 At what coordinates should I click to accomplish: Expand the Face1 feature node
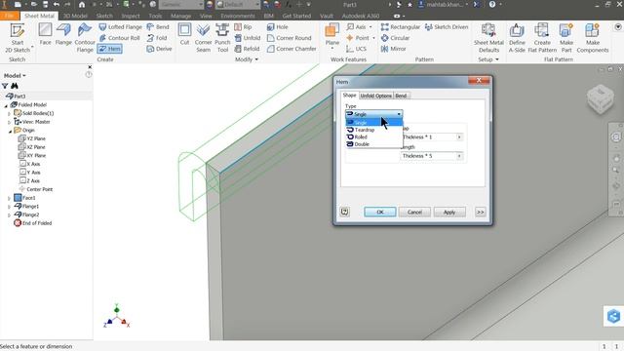(x=9, y=198)
